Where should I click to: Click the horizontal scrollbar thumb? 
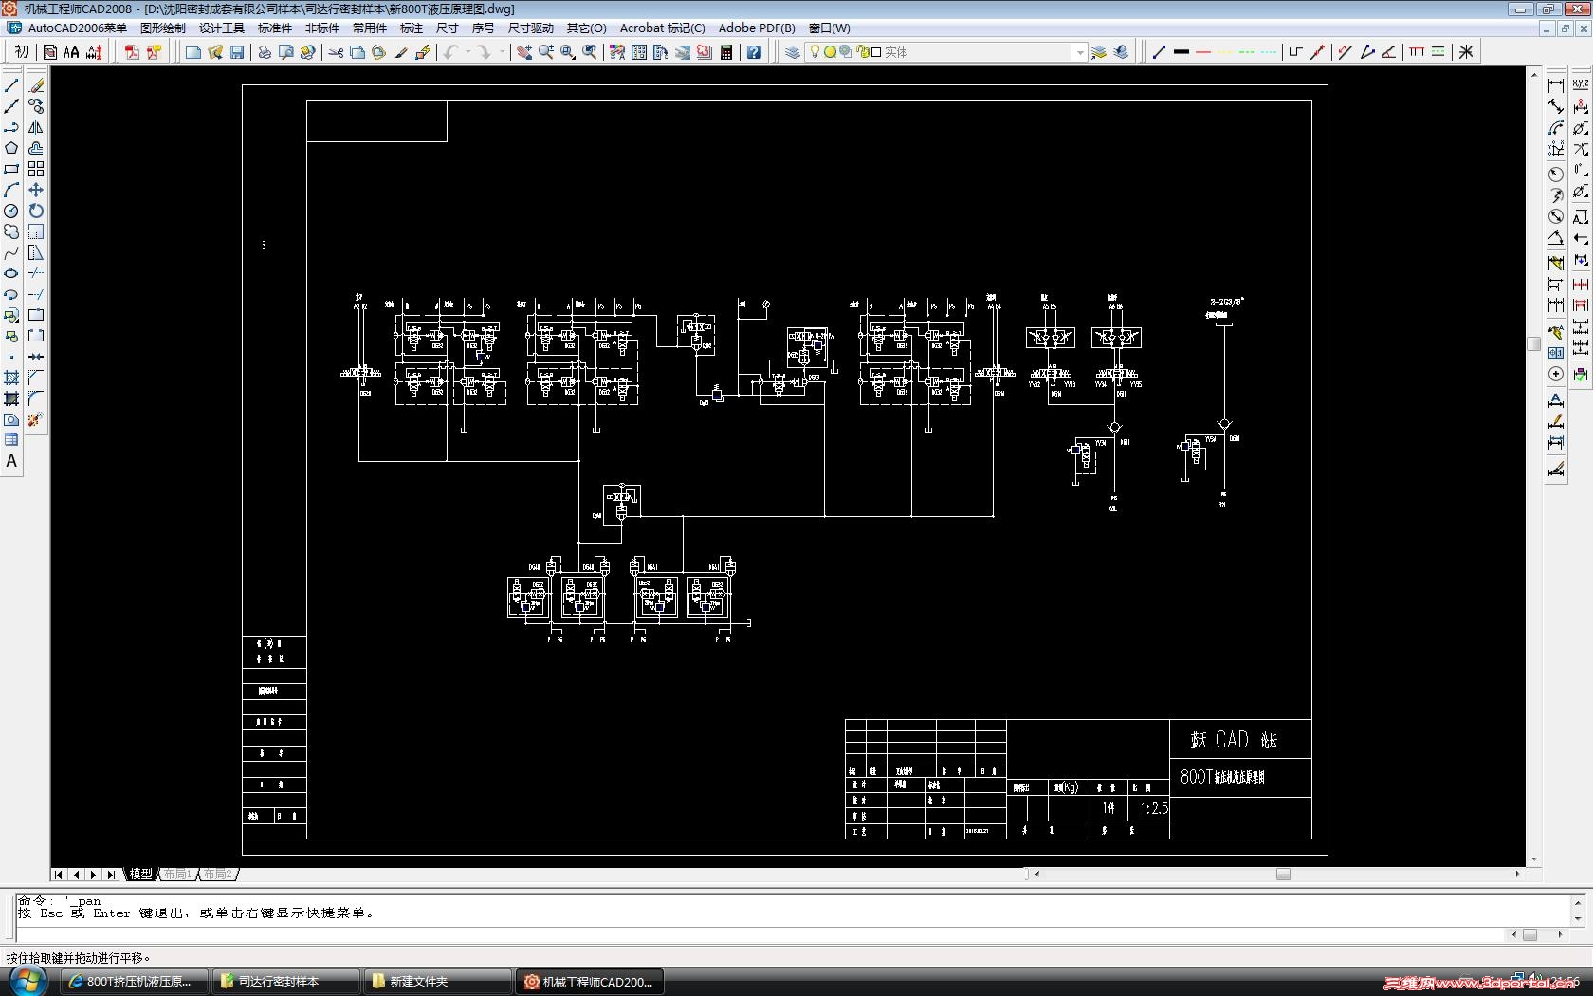tap(1283, 875)
